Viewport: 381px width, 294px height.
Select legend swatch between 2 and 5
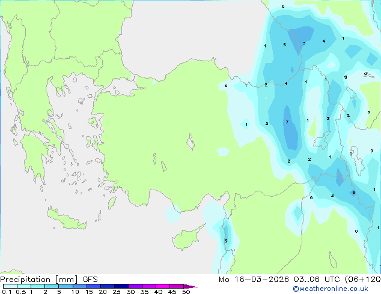pyautogui.click(x=52, y=286)
